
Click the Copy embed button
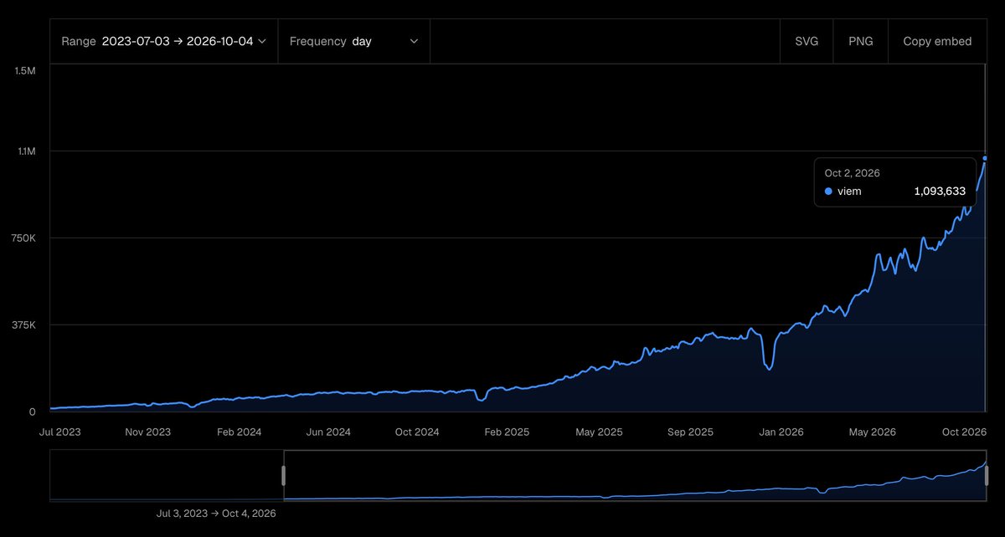click(x=937, y=41)
